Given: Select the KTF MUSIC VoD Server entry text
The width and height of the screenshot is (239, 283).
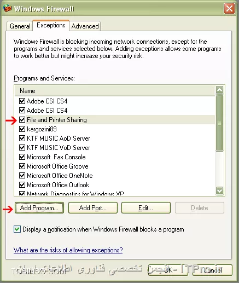Looking at the screenshot, I should coord(59,148).
